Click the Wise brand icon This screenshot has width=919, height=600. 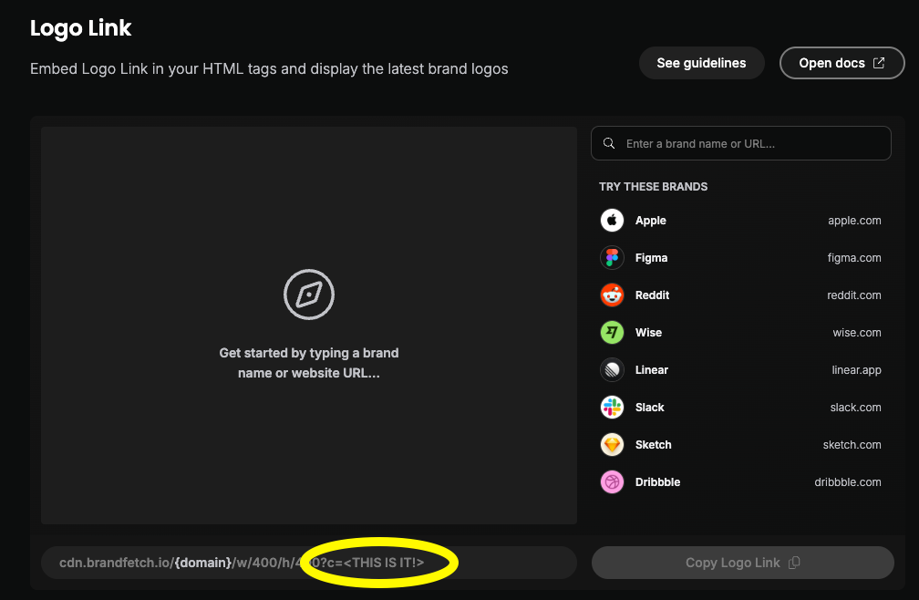pyautogui.click(x=612, y=332)
